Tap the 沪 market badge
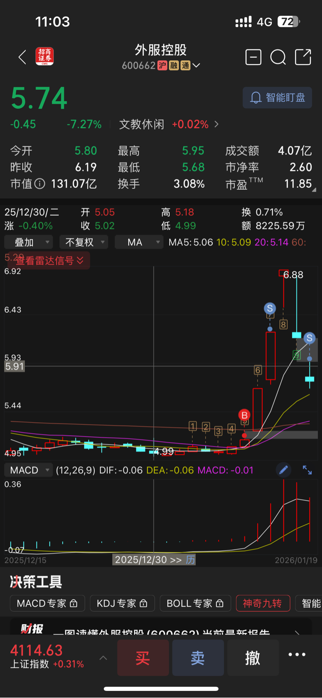This screenshot has width=322, height=698. tap(162, 65)
